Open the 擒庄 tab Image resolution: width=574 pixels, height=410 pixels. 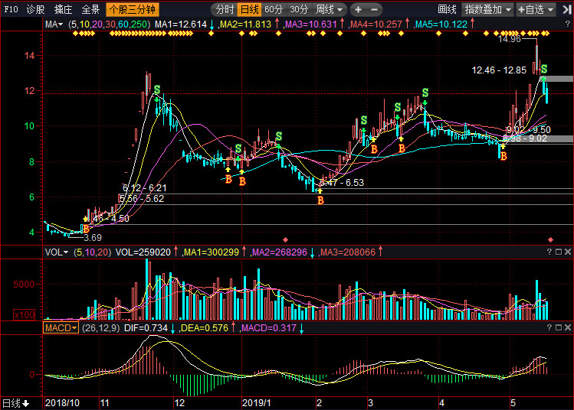pos(63,10)
